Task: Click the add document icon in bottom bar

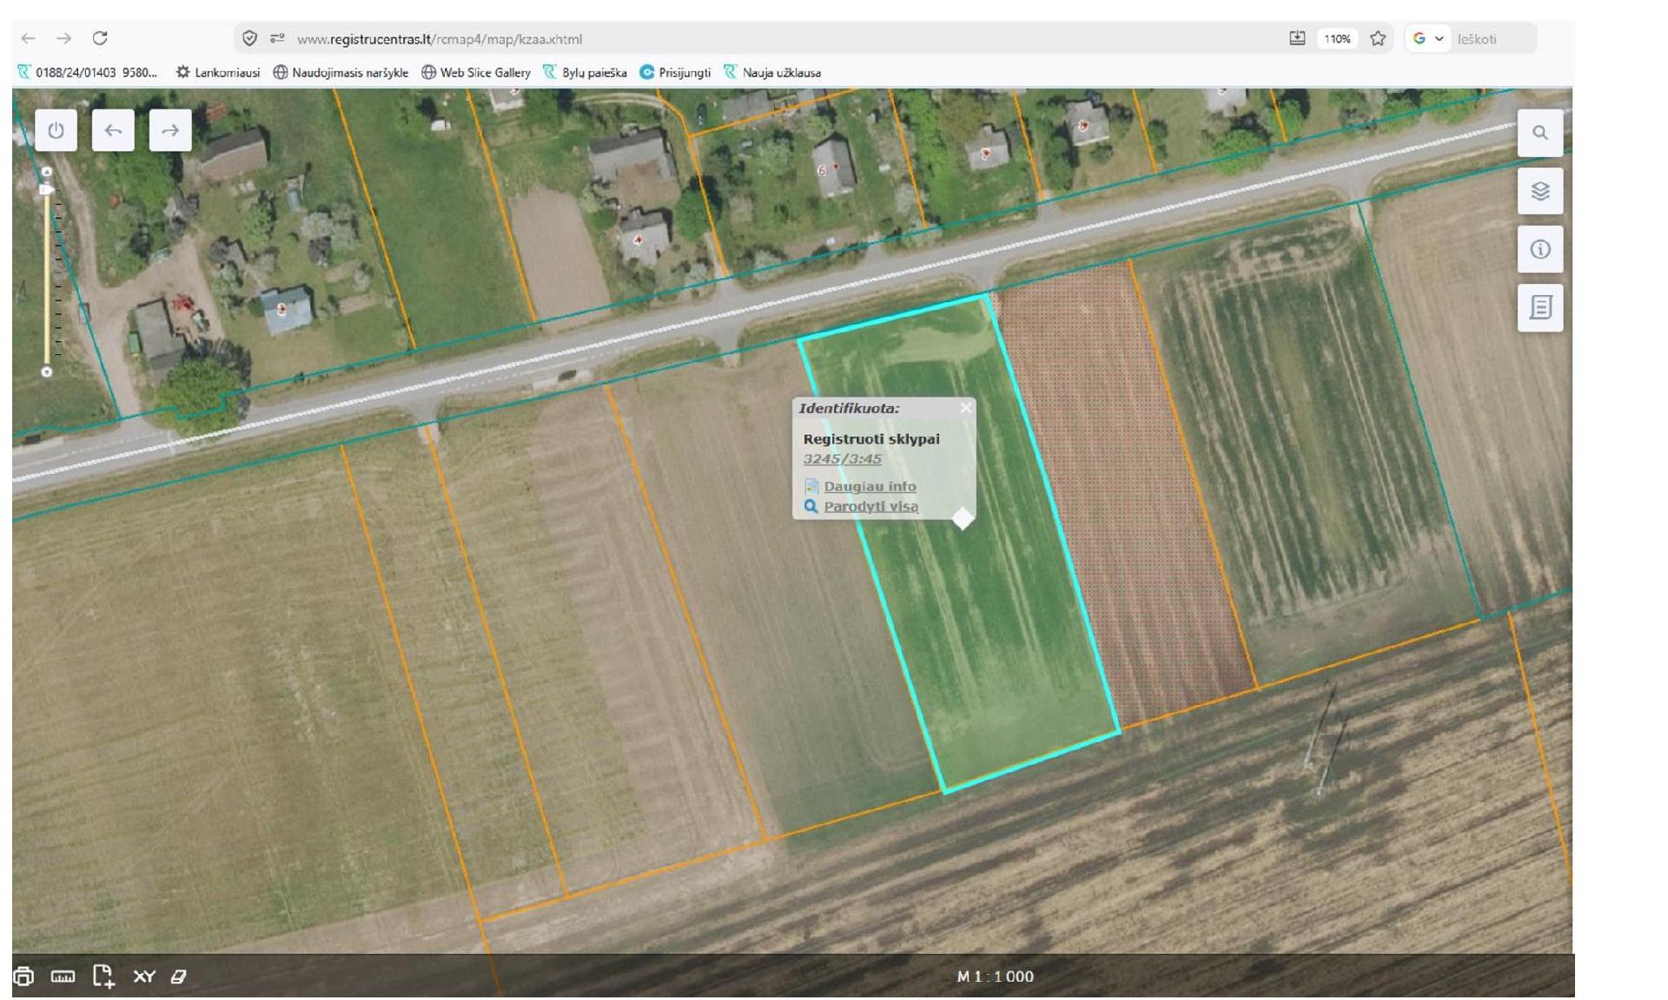Action: [103, 977]
